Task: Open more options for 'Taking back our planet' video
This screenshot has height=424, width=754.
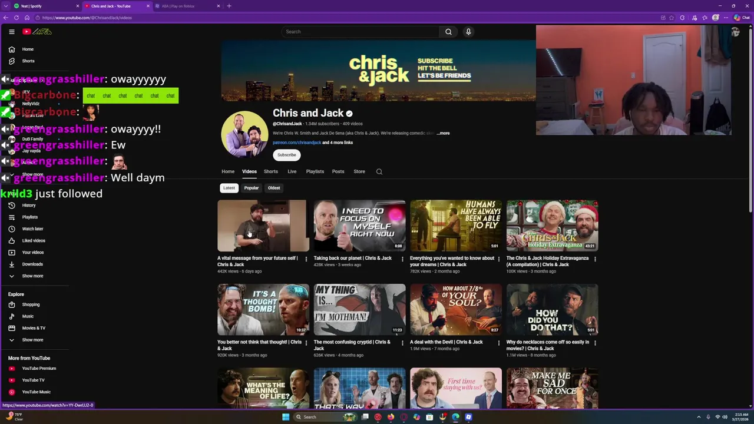Action: (x=402, y=259)
